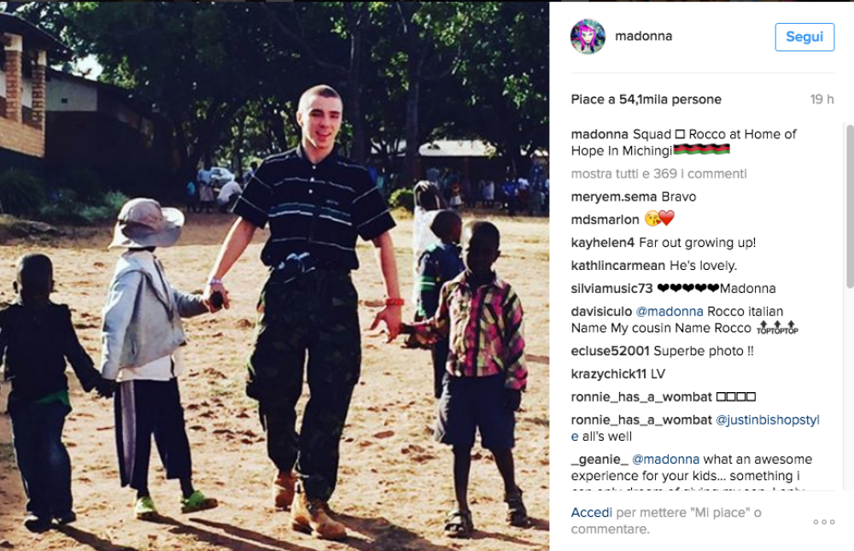The width and height of the screenshot is (854, 551).
Task: Visit the kayhelen4 user profile
Action: click(602, 243)
